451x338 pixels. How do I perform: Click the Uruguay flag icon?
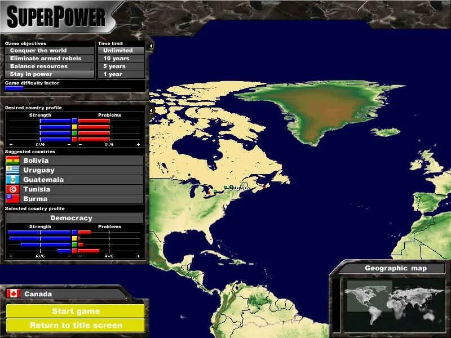[x=13, y=170]
